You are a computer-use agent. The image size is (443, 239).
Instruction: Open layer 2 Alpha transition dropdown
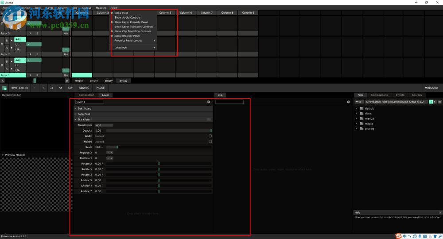tap(66, 54)
